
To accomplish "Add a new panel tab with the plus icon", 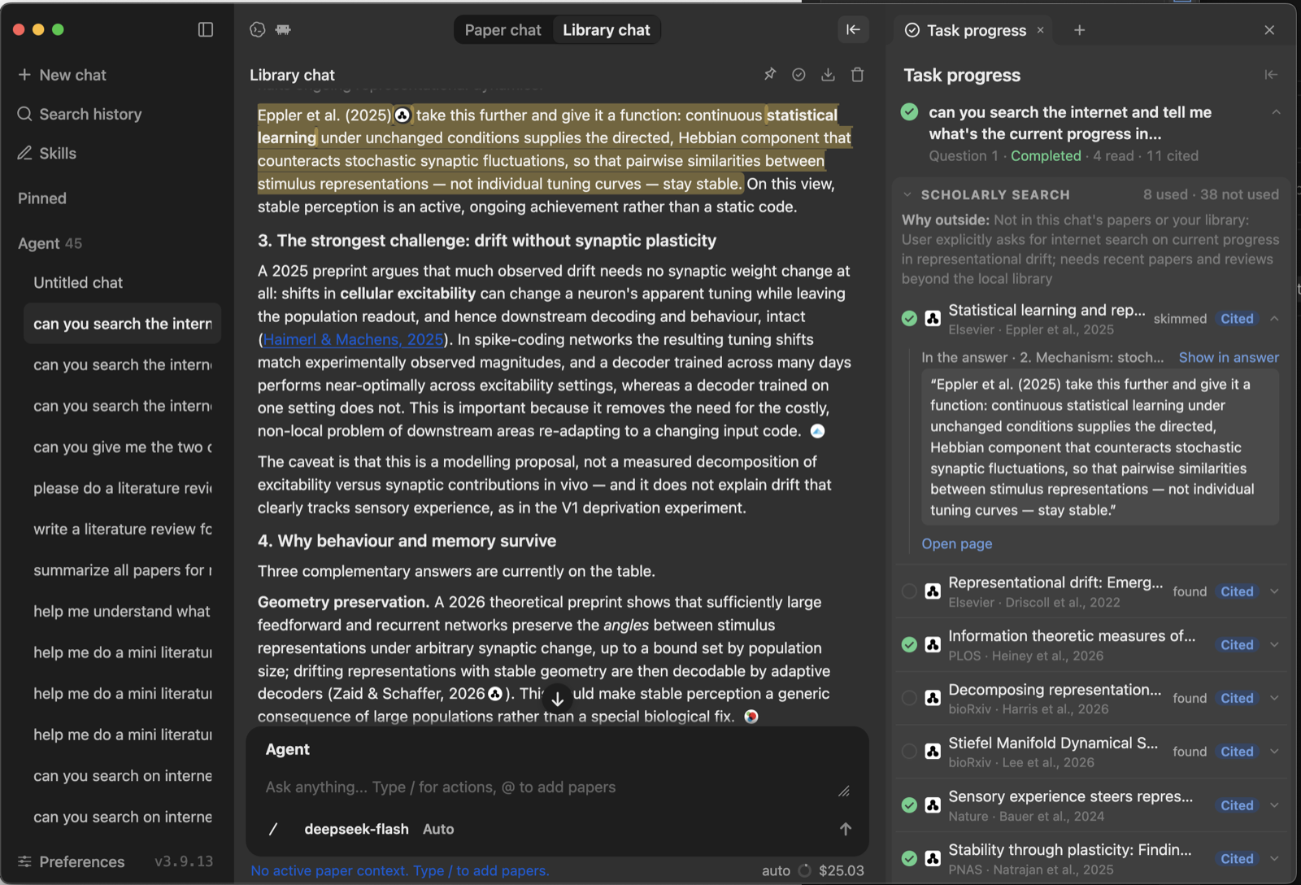I will (x=1079, y=30).
